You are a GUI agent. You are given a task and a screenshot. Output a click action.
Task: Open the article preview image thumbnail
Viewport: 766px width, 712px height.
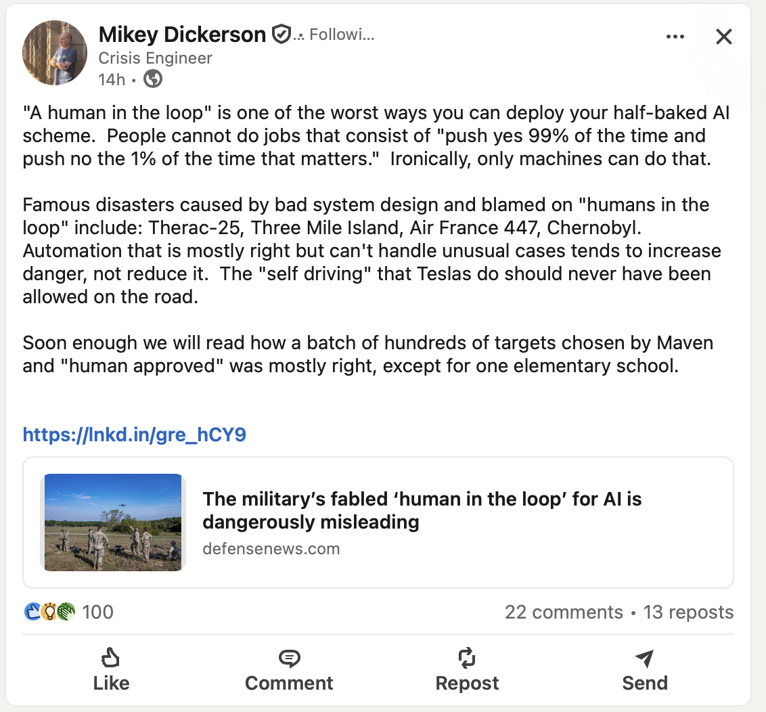click(x=113, y=522)
